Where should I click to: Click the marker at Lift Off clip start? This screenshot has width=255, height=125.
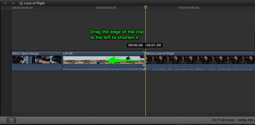click(64, 65)
